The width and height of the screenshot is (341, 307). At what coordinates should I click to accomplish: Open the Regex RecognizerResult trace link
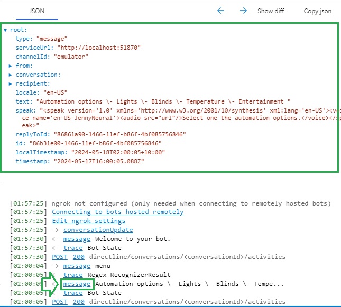point(73,275)
